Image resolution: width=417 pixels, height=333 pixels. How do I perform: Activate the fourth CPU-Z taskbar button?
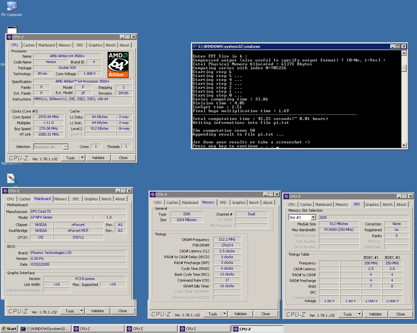coord(258,329)
